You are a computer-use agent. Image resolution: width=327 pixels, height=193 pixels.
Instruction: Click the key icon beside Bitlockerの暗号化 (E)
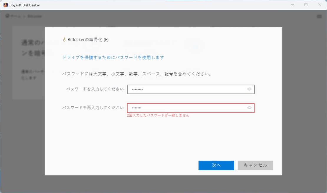click(x=64, y=40)
